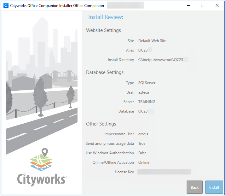This screenshot has height=196, width=225.
Task: Click the Install Review heading
Action: pos(106,17)
